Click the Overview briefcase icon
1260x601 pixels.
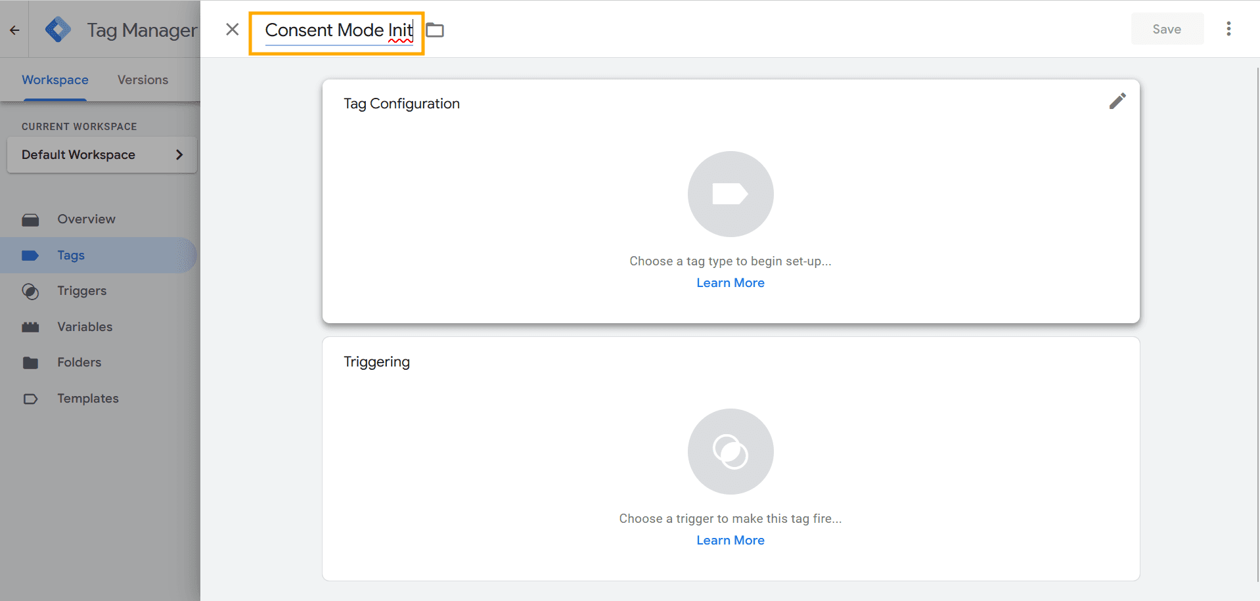click(30, 220)
